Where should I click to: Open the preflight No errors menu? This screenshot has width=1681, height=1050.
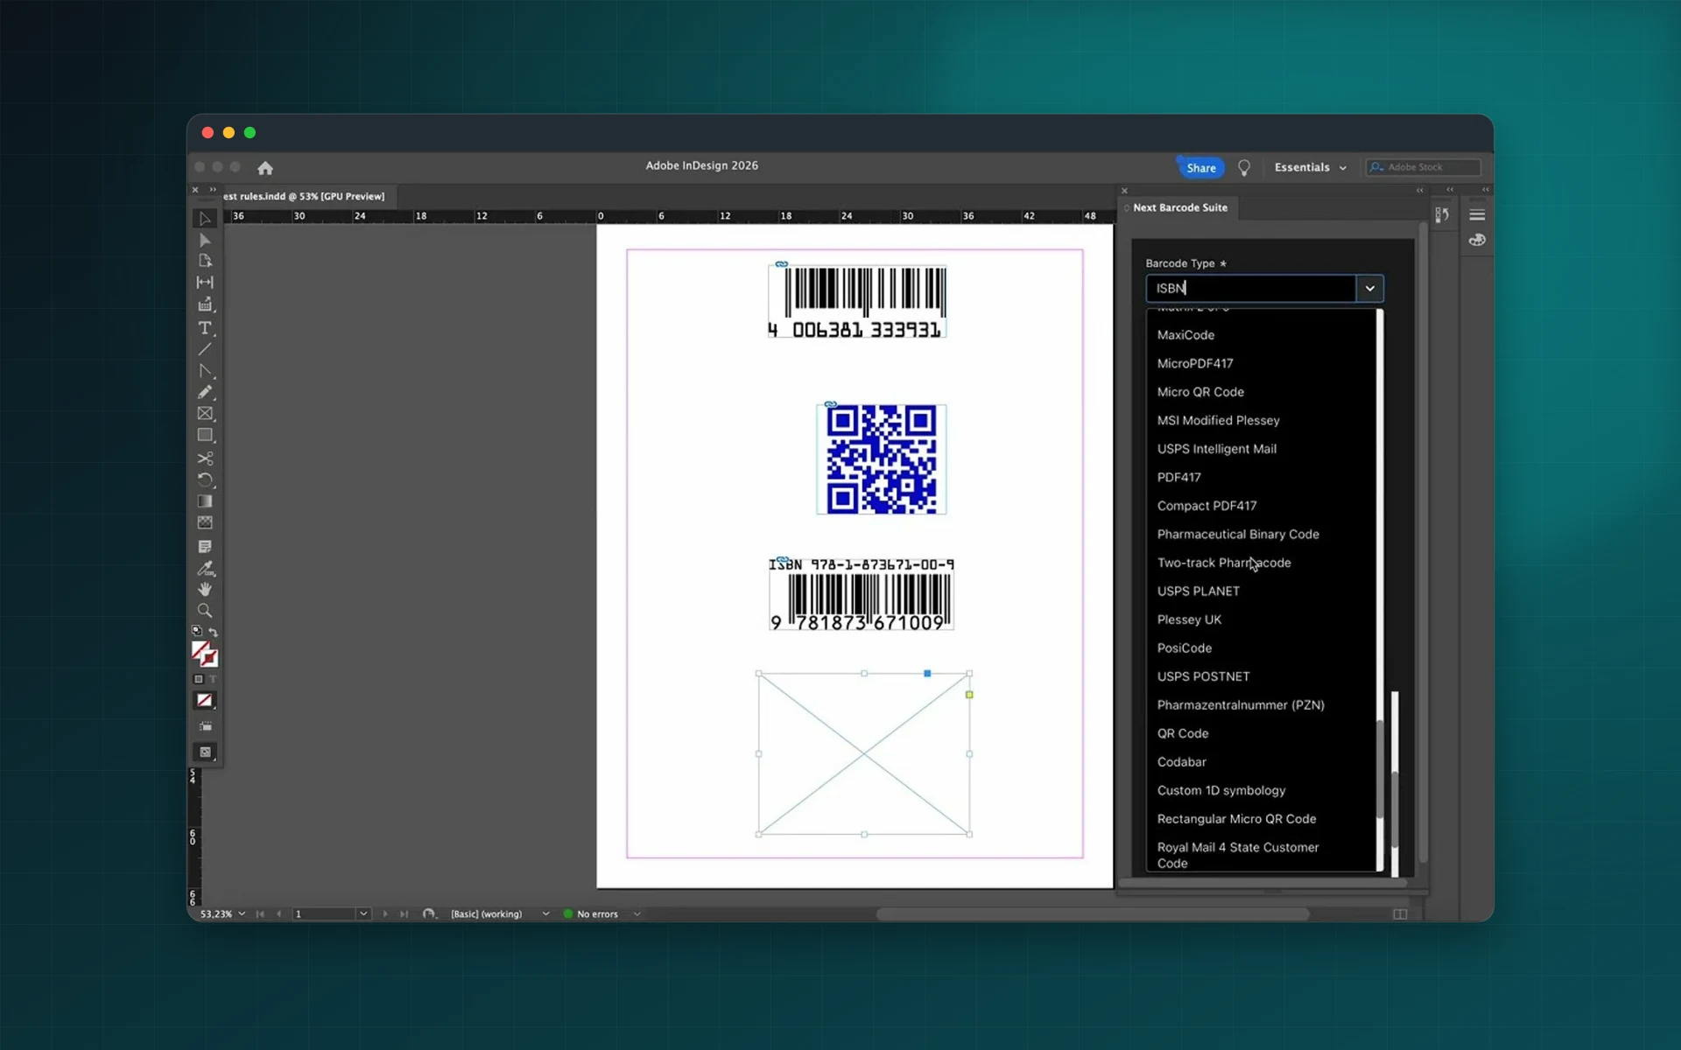pos(637,913)
